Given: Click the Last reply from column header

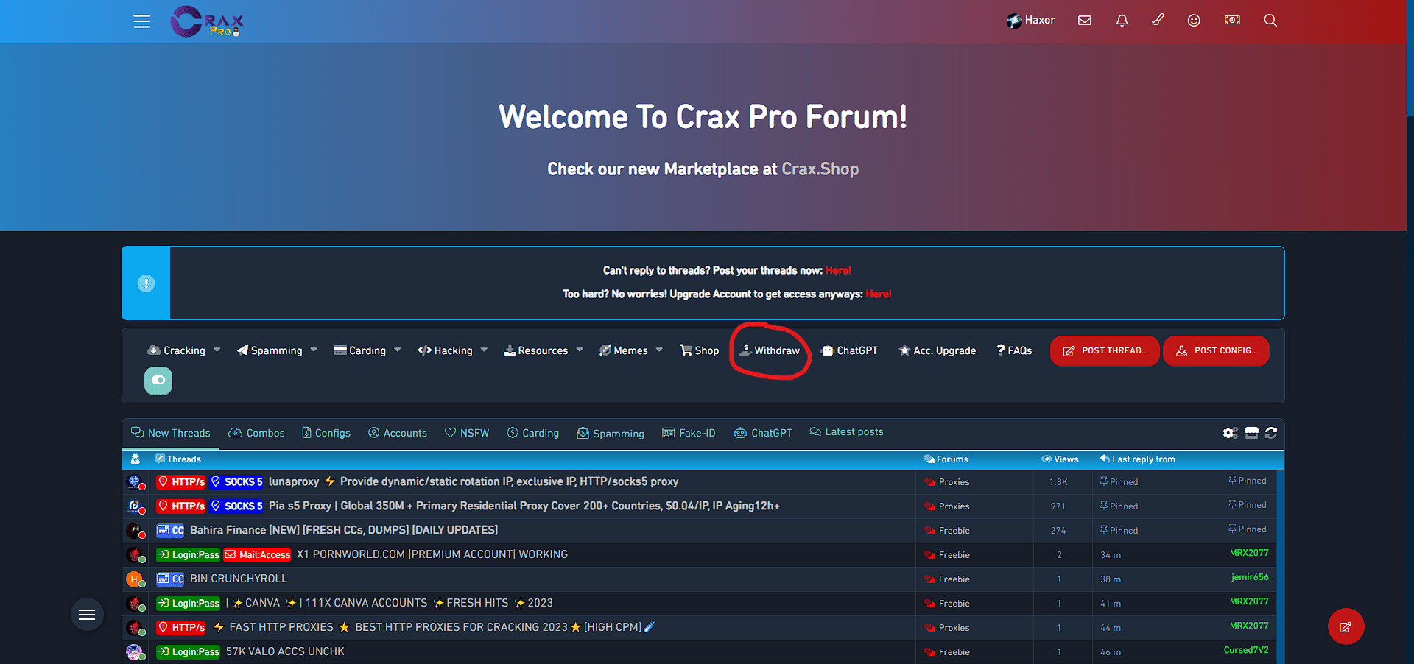Looking at the screenshot, I should (x=1138, y=459).
